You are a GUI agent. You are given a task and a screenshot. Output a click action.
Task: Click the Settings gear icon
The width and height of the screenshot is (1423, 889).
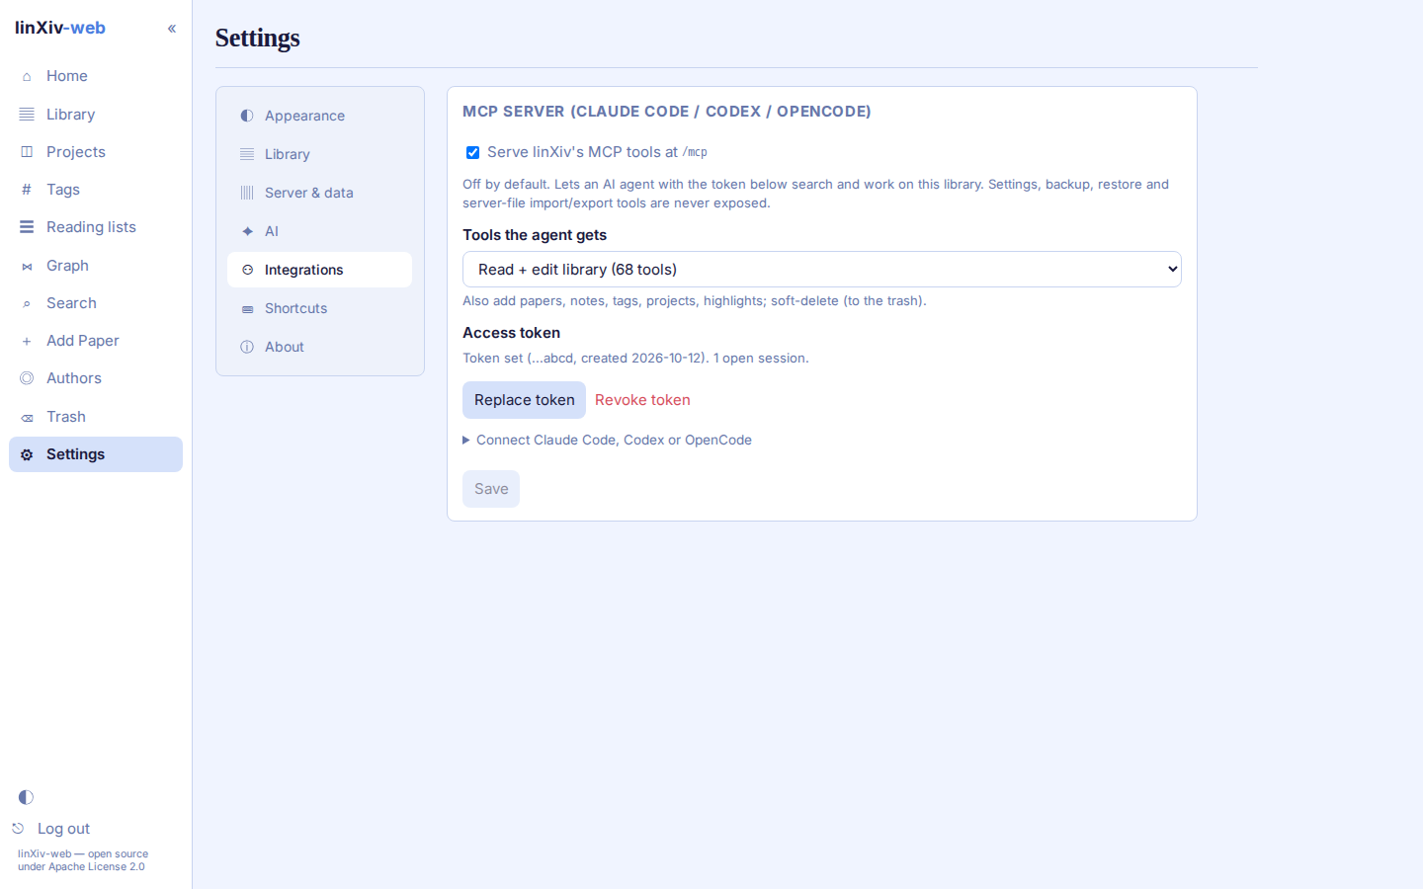27,454
